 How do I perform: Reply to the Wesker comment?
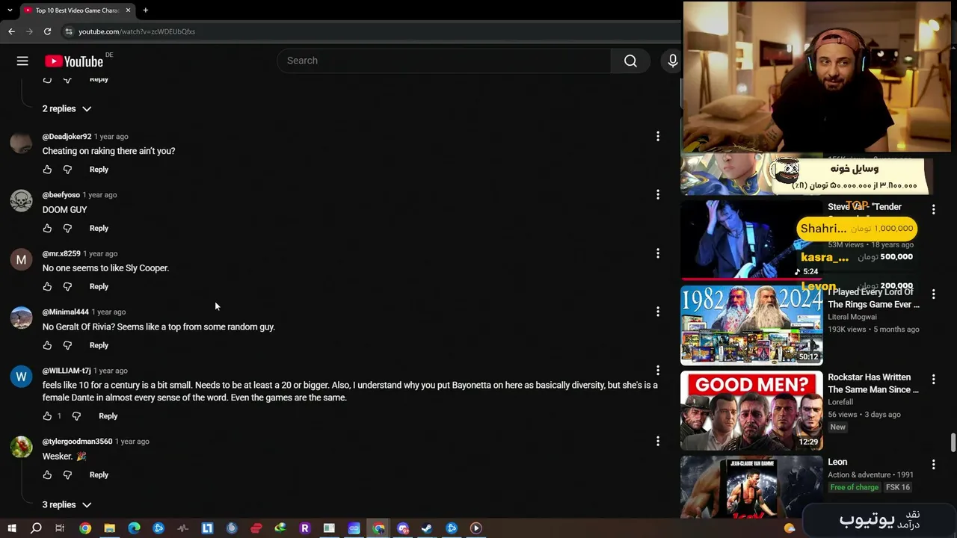pos(99,475)
